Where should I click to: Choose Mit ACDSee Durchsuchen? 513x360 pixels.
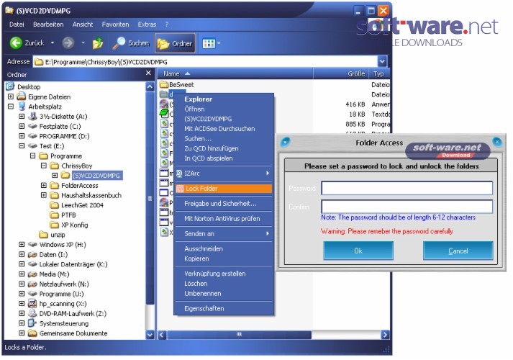click(219, 129)
